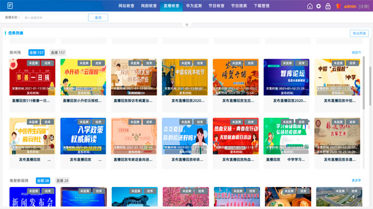
Task: Click the lock icon in header
Action: tap(328, 6)
